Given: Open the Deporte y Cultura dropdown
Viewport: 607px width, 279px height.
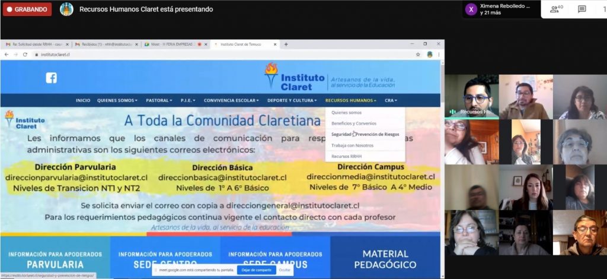Looking at the screenshot, I should point(293,100).
